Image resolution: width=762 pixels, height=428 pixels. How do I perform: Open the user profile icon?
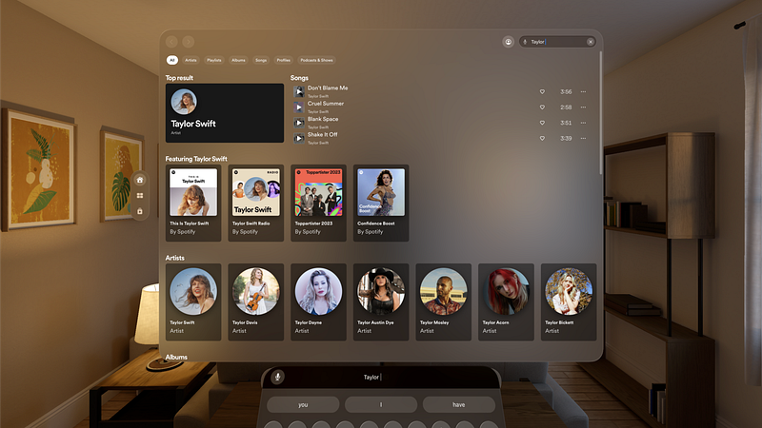pos(509,42)
